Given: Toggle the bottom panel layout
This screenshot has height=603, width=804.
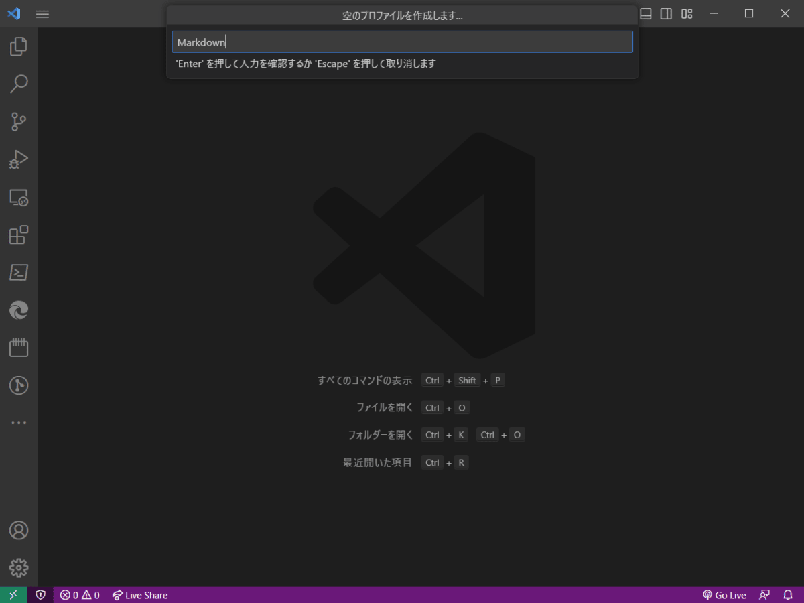Looking at the screenshot, I should click(646, 13).
